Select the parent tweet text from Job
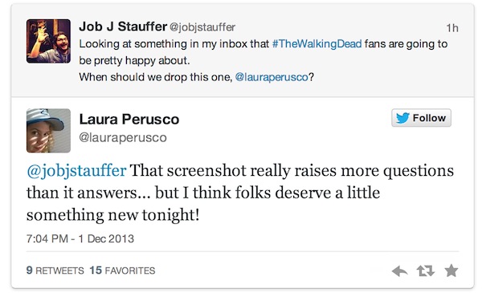This screenshot has height=293, width=482. (263, 60)
